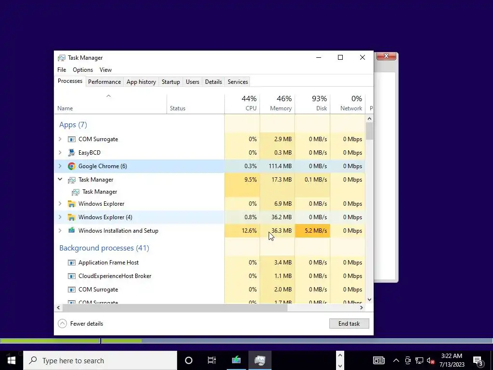Viewport: 493px width, 370px height.
Task: Click the 12.6% CPU value
Action: (249, 231)
